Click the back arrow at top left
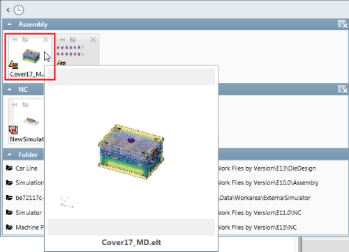 (8, 10)
